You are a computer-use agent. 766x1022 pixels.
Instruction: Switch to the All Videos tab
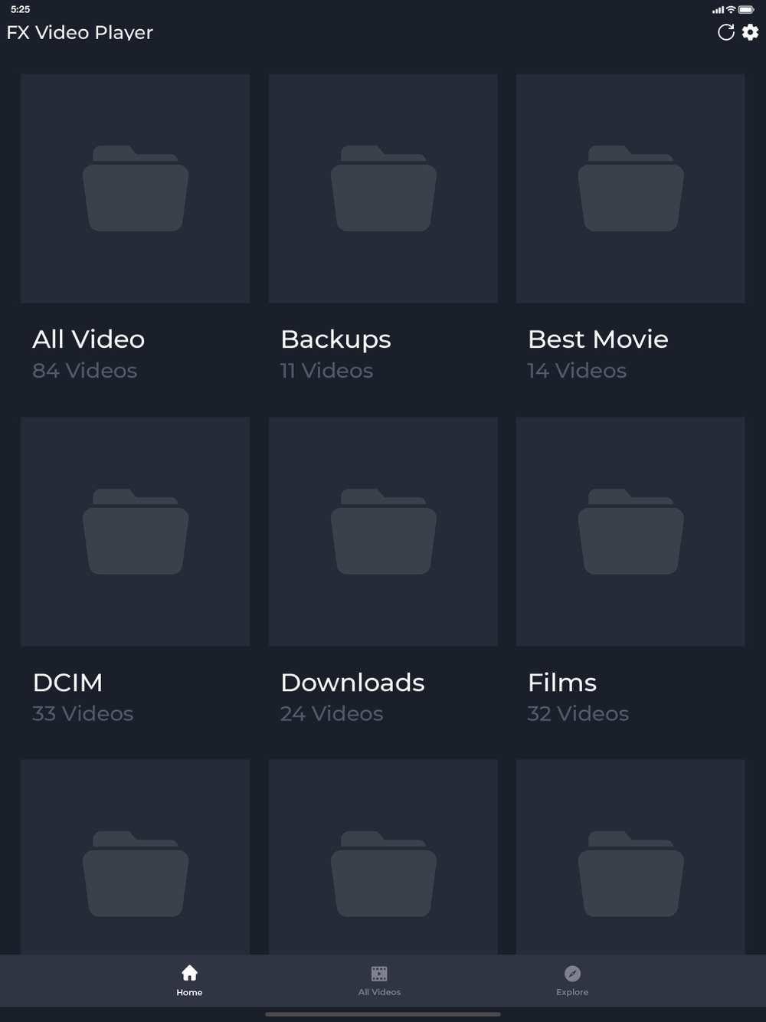(379, 981)
